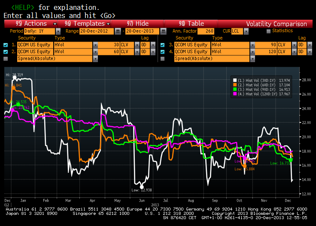
Task: Open row 1 HVol type dropdown
Action: pos(95,45)
